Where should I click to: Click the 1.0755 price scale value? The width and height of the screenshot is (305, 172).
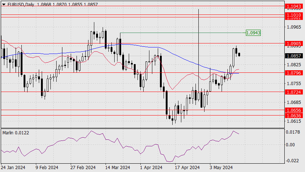click(x=294, y=84)
